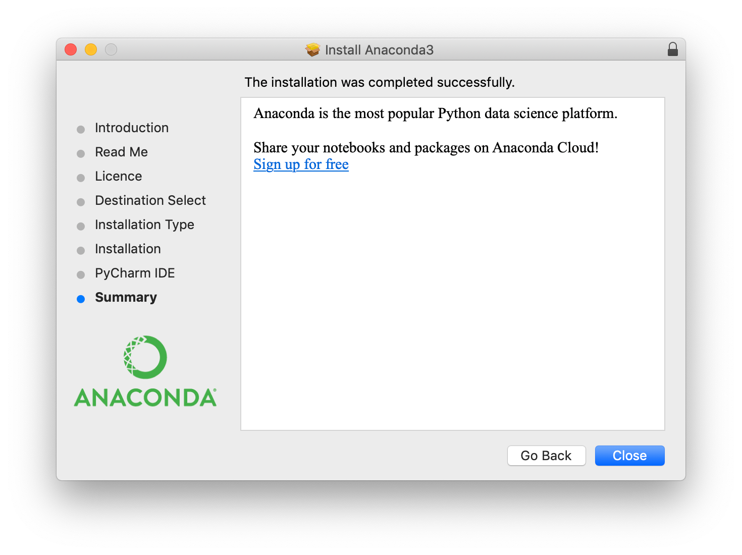Close the window using red button

71,49
